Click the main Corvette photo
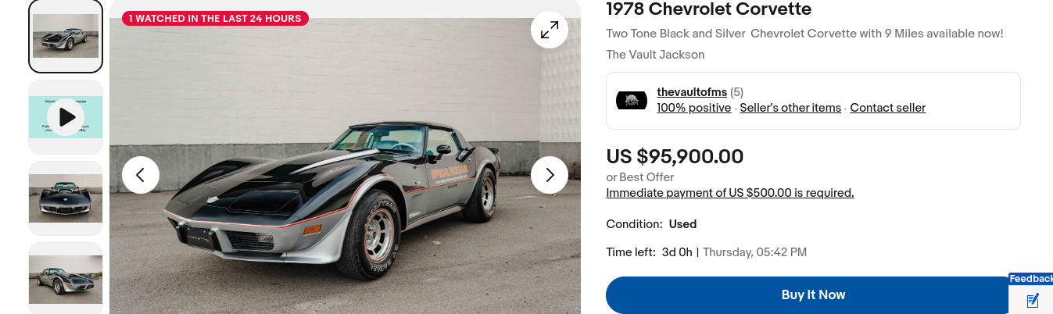 [345, 166]
